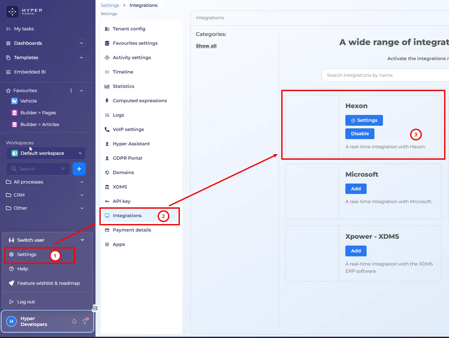The width and height of the screenshot is (449, 338).
Task: Open Favourites settings menu item
Action: (140, 43)
